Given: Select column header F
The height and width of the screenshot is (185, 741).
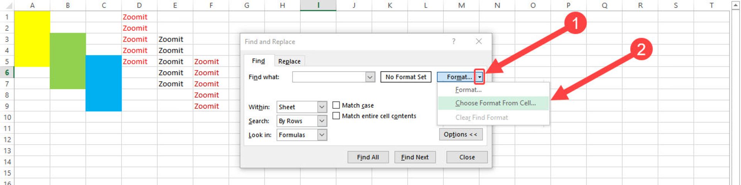Looking at the screenshot, I should coord(211,5).
